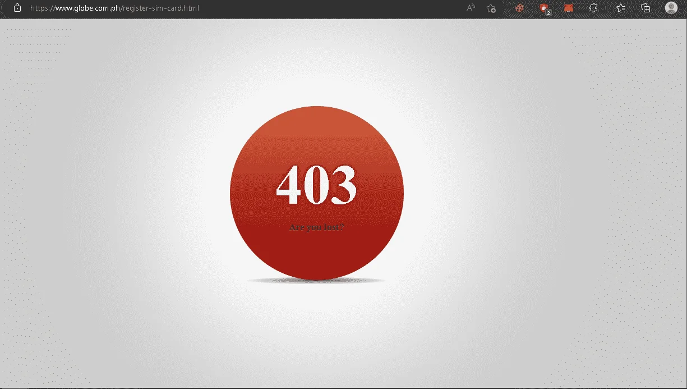Click the 403 error number
Screen dimensions: 687x389
(317, 185)
